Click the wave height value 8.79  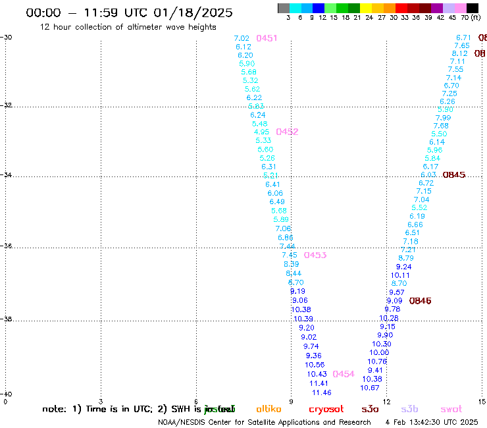(x=406, y=258)
